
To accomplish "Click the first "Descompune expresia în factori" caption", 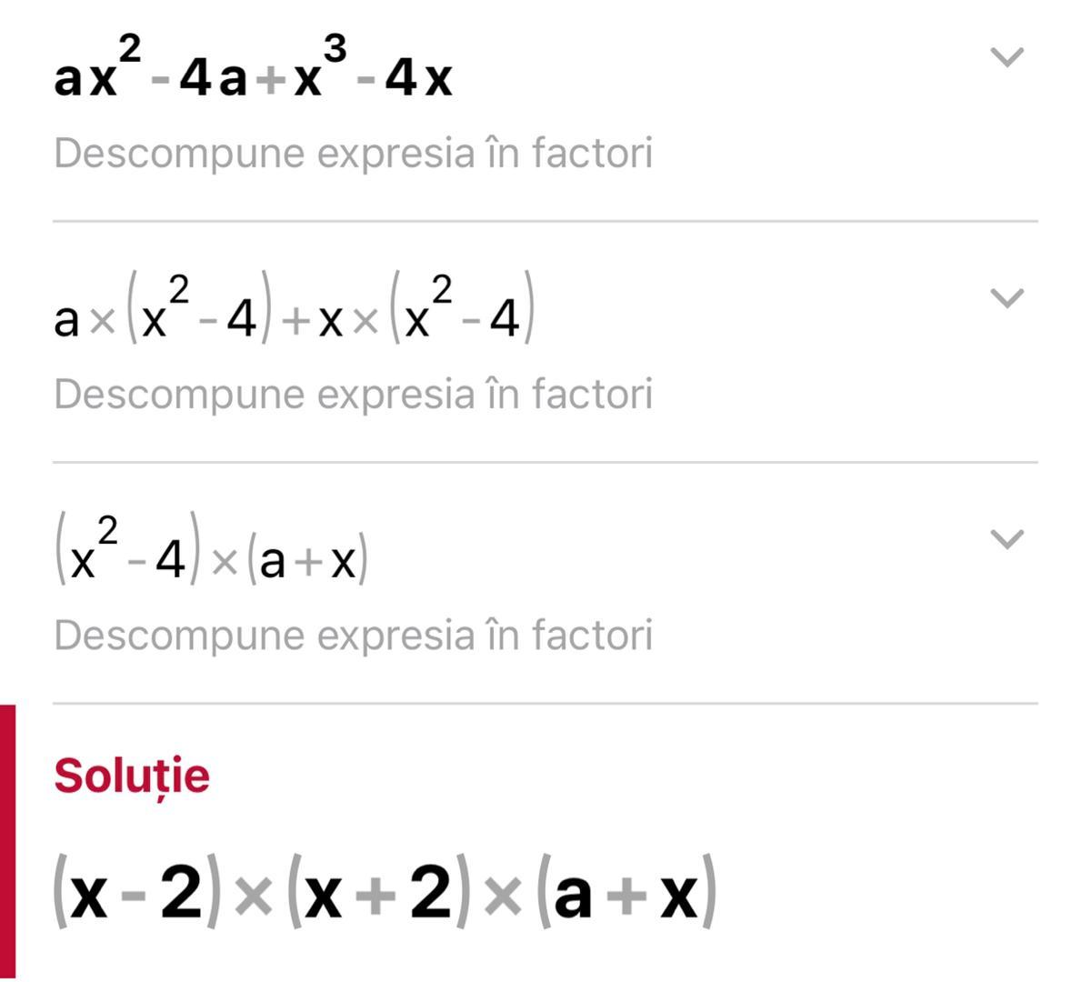I will point(353,154).
